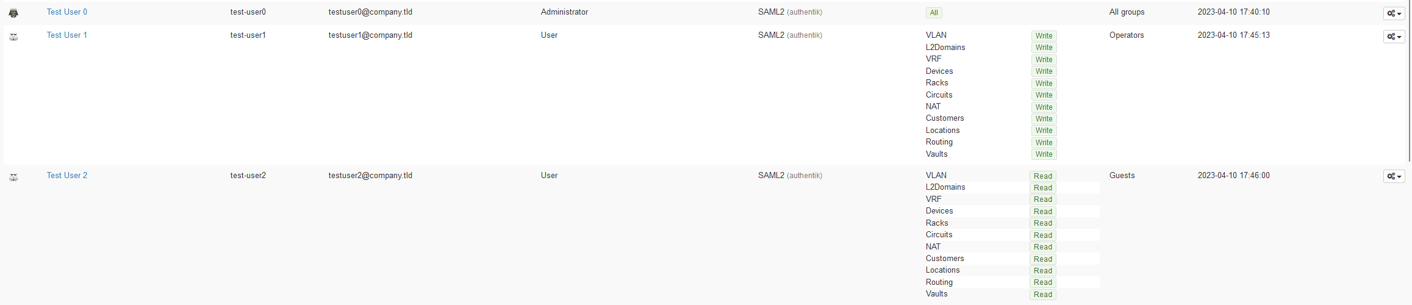
Task: Open actions gear menu for Test User 0
Action: coord(1394,13)
